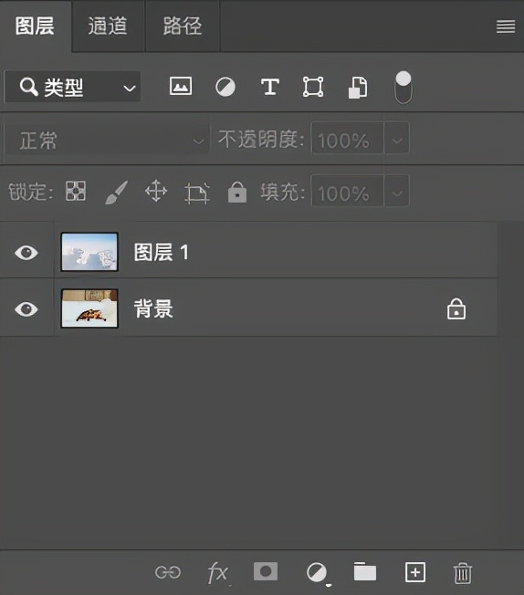
Task: Click the link layers chain icon
Action: click(x=168, y=572)
